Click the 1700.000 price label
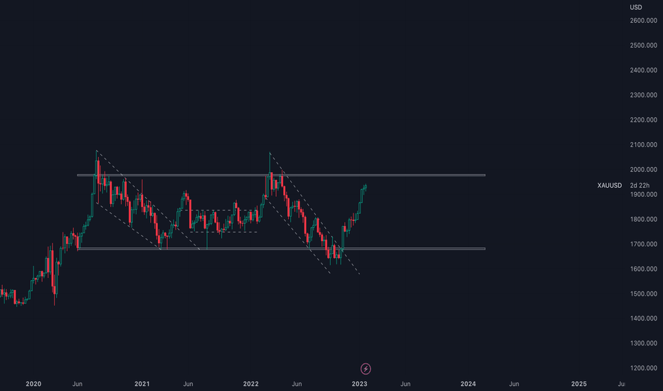663x391 pixels. point(644,245)
